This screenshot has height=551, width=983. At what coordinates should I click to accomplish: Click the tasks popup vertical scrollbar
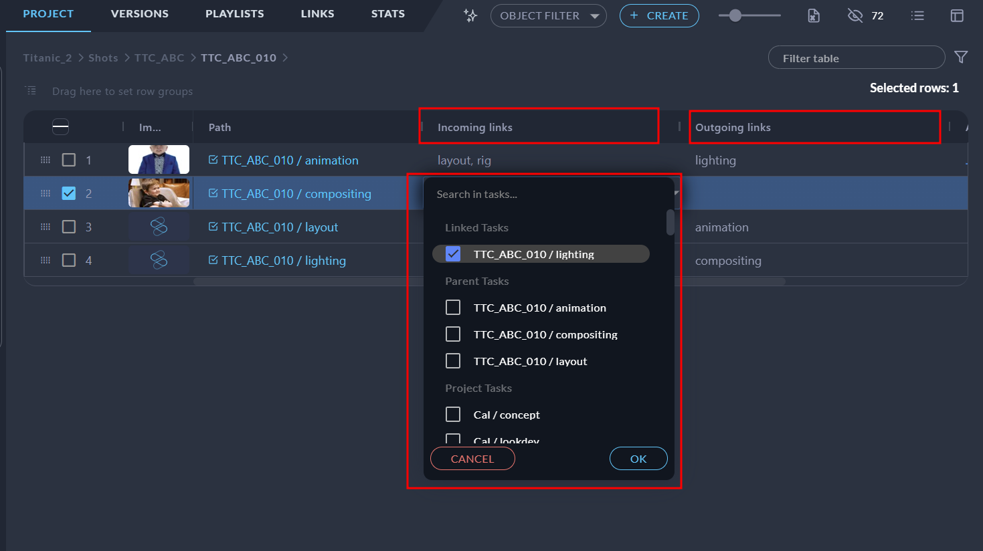coord(670,222)
